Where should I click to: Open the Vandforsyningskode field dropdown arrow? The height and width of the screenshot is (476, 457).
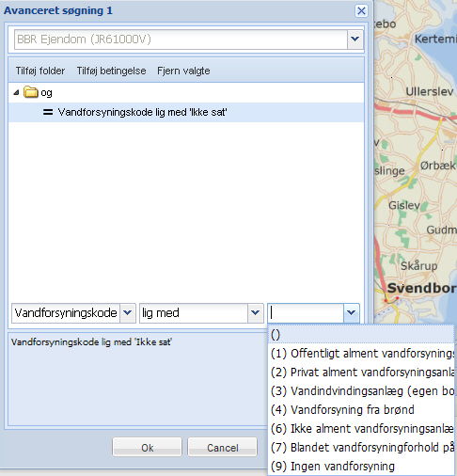click(x=127, y=313)
